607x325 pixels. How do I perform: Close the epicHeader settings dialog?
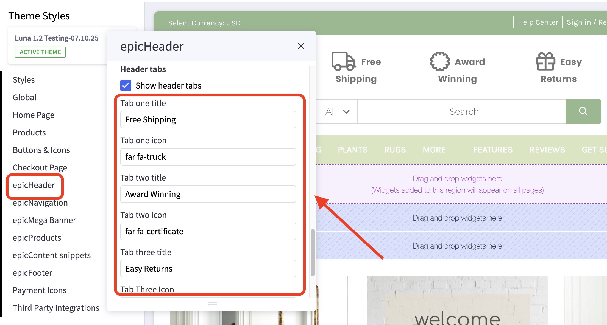pyautogui.click(x=301, y=46)
